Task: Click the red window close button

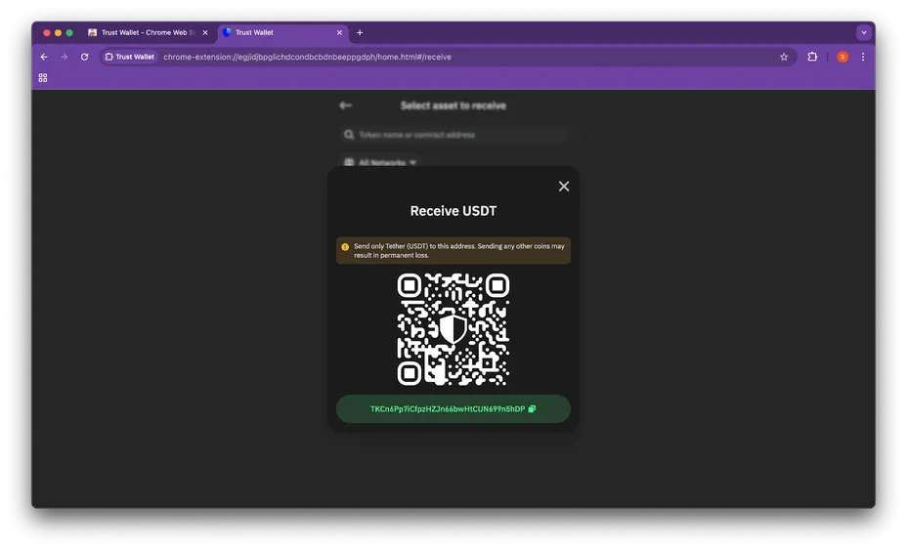Action: tap(47, 33)
